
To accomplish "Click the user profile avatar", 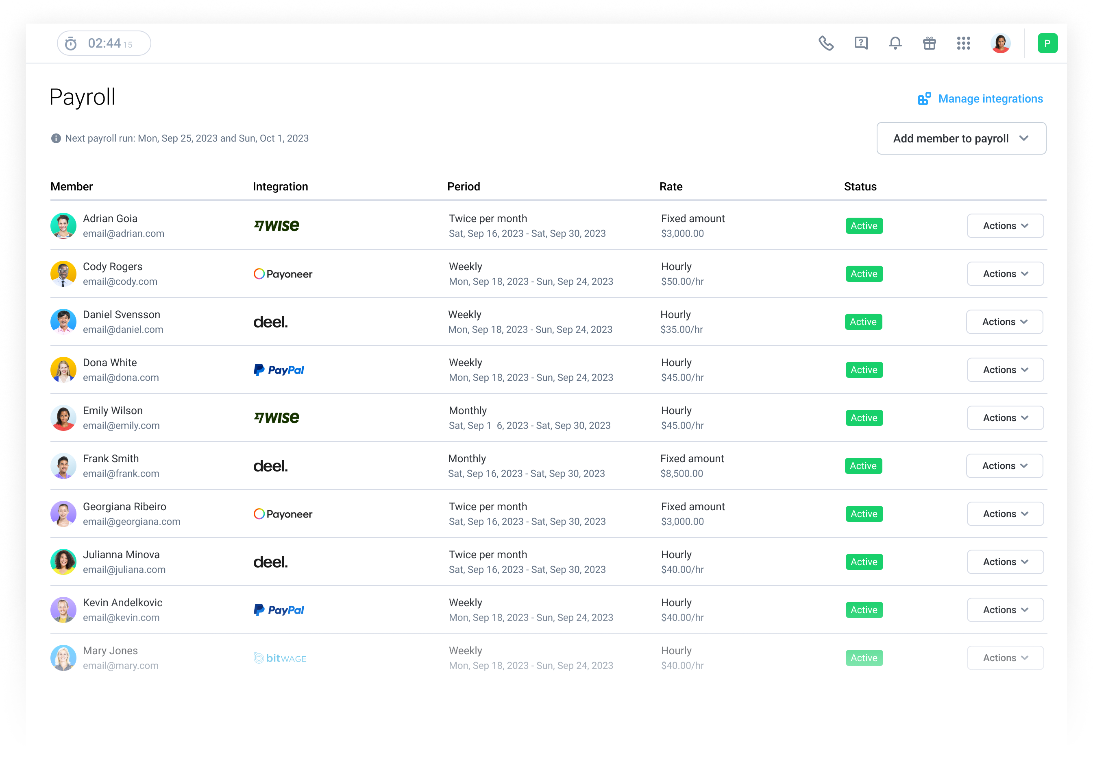I will 1000,44.
